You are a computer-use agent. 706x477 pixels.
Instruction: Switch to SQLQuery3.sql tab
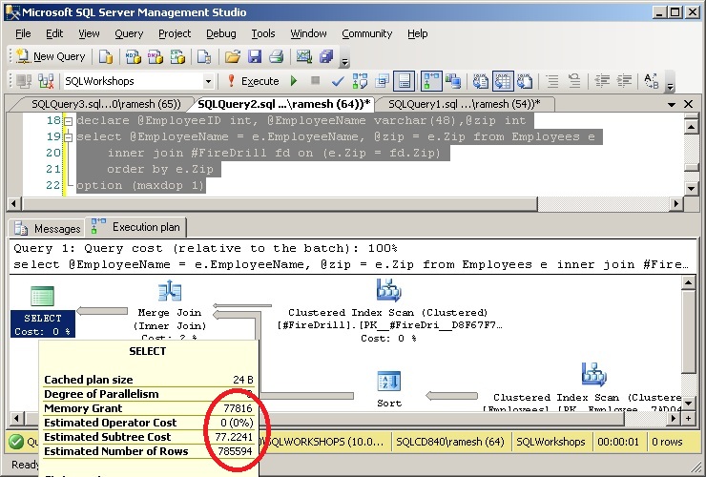click(x=106, y=104)
